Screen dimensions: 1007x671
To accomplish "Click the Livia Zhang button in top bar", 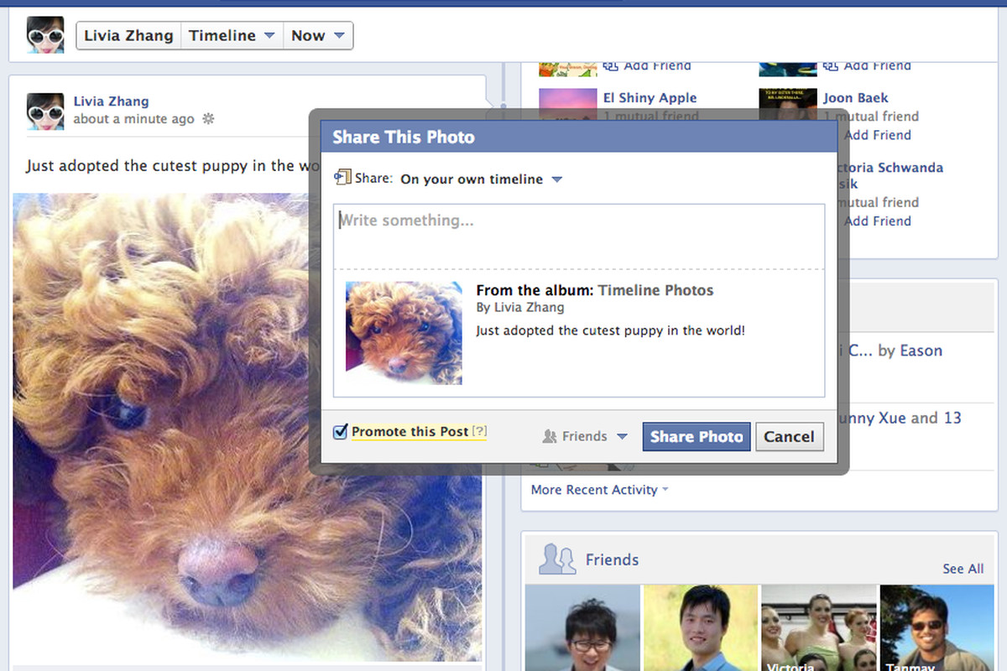I will (x=128, y=35).
